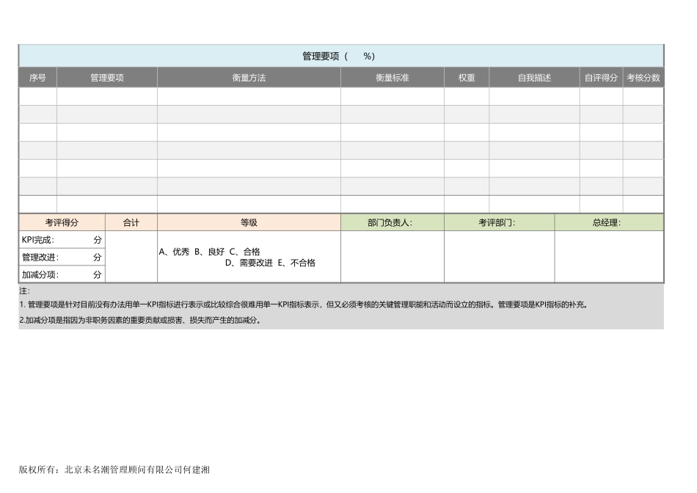Select the 自评得分 column header
Viewport: 697px width, 493px height.
click(601, 78)
